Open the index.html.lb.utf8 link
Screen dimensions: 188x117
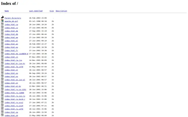(14, 67)
